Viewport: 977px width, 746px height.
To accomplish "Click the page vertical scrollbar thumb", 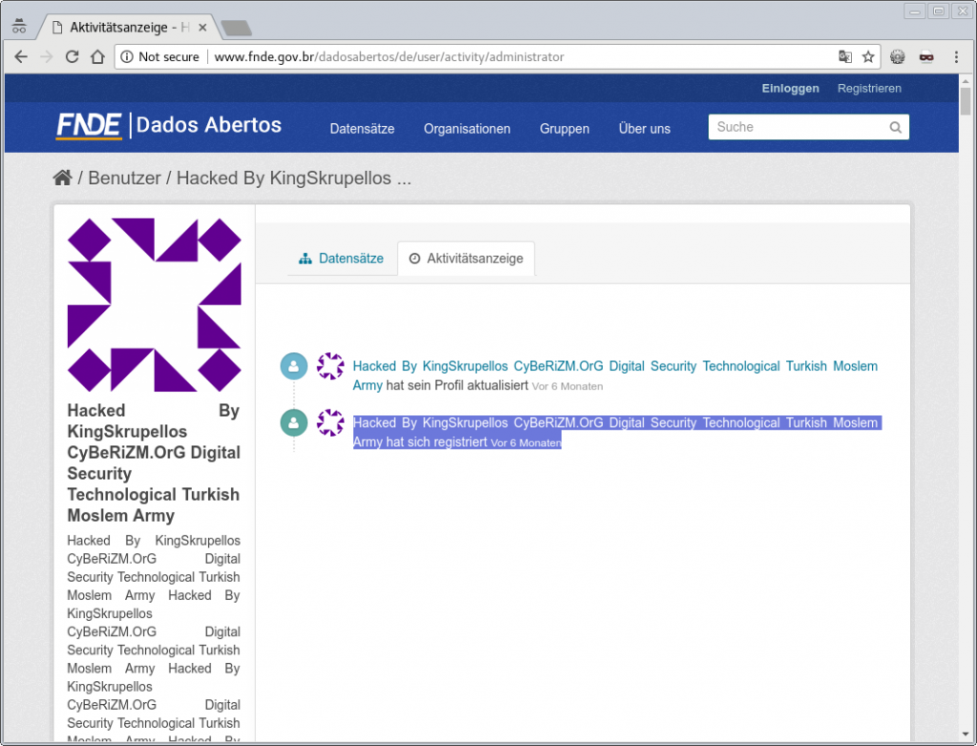I will point(966,101).
